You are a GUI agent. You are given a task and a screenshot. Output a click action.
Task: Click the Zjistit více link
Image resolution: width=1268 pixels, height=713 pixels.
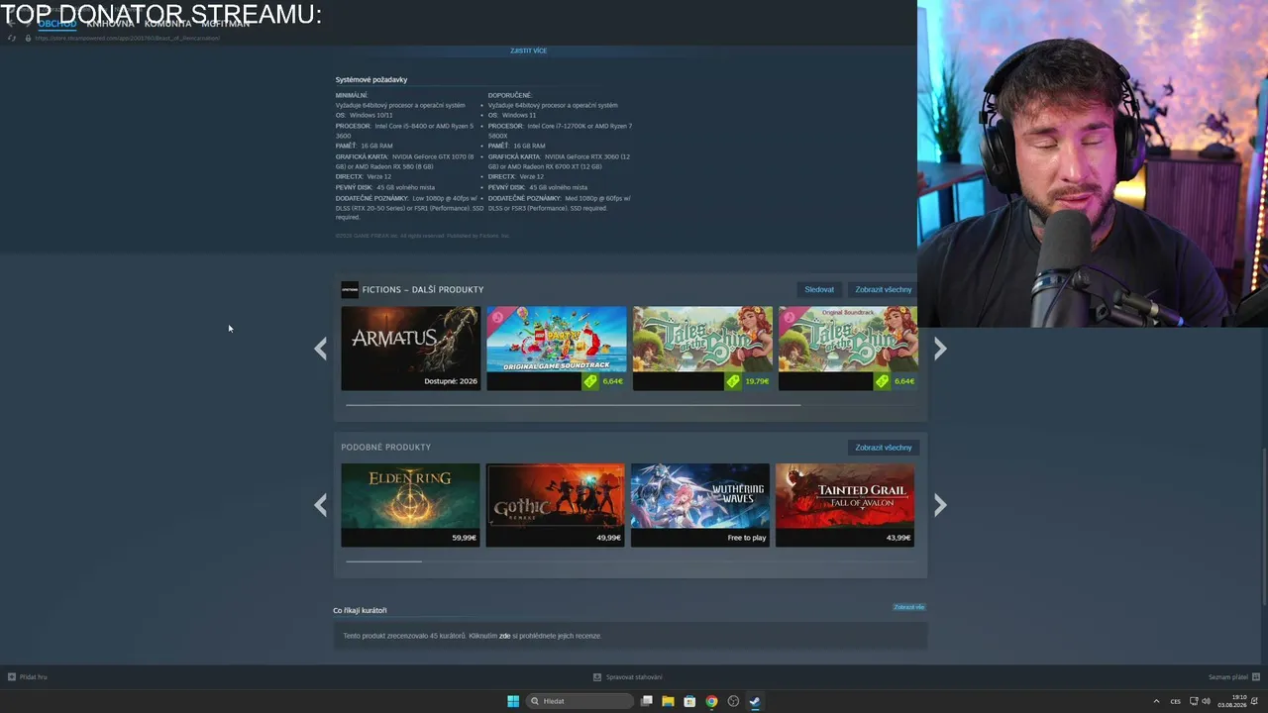pyautogui.click(x=528, y=51)
